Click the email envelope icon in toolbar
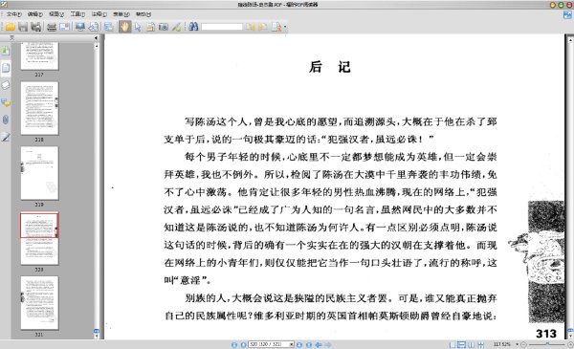This screenshot has height=349, width=574. coord(65,27)
